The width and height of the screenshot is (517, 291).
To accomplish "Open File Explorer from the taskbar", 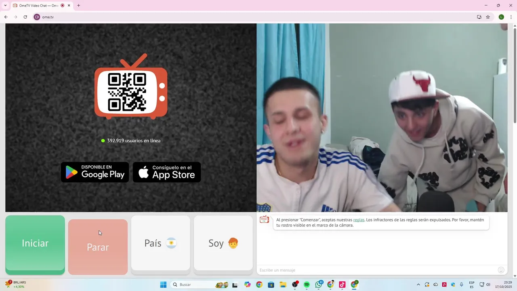I will pos(283,285).
